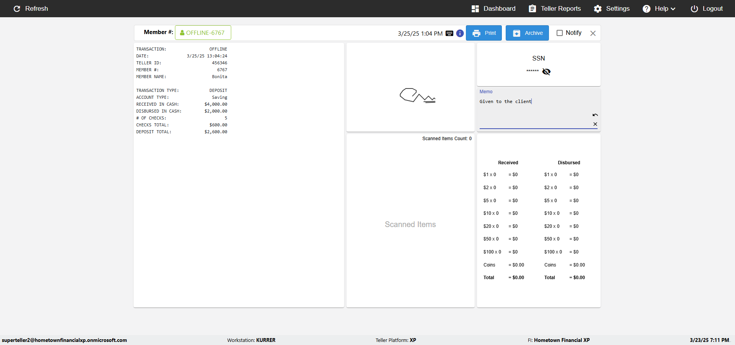Click the '$2,600.00' deposit total value
The height and width of the screenshot is (345, 735).
pyautogui.click(x=216, y=132)
